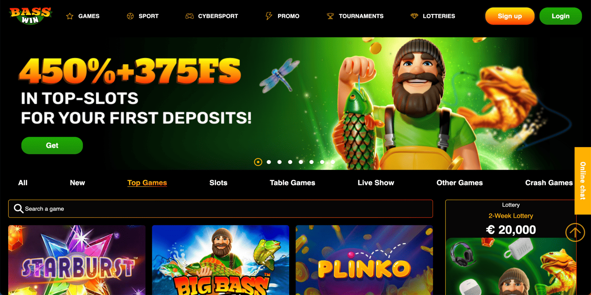Click the diamond Lotteries icon
The image size is (591, 295).
click(x=414, y=16)
